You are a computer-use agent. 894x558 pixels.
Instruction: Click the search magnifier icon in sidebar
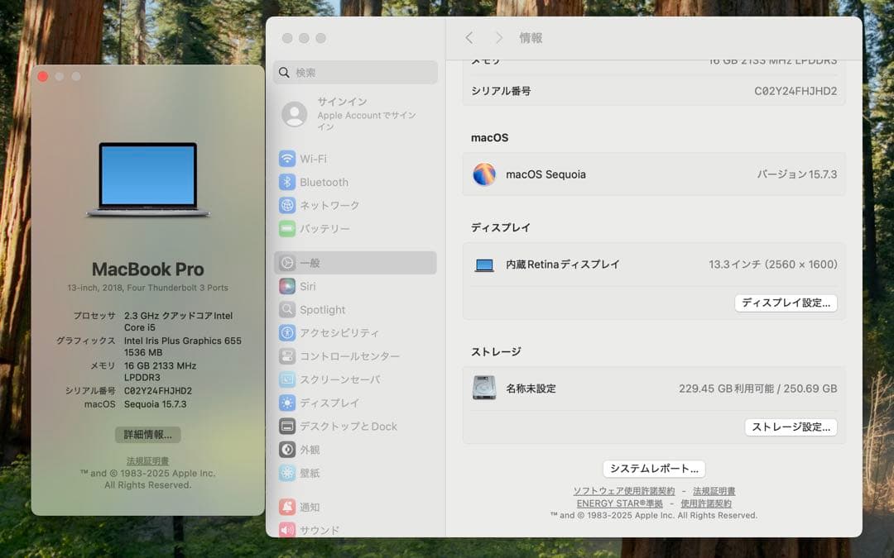point(284,72)
